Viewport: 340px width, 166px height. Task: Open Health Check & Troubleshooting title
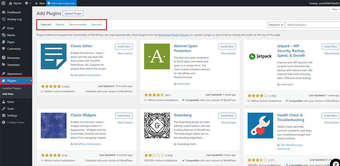tap(290, 117)
